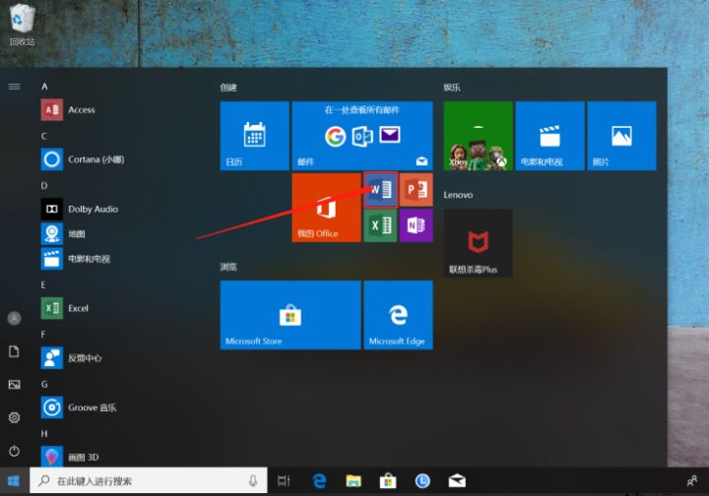This screenshot has width=709, height=496.
Task: Click the taskbar search box
Action: pyautogui.click(x=148, y=481)
